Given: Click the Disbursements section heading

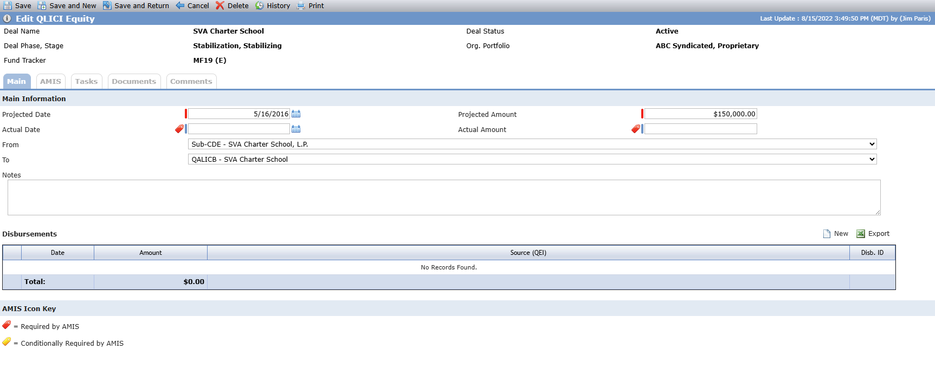Looking at the screenshot, I should point(30,234).
